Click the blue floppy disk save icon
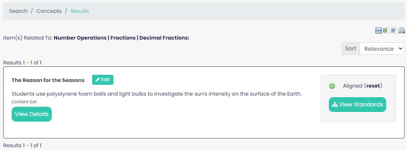 [x=378, y=30]
